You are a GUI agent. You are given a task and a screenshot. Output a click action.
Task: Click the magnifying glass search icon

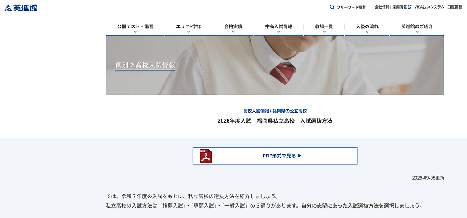point(332,7)
